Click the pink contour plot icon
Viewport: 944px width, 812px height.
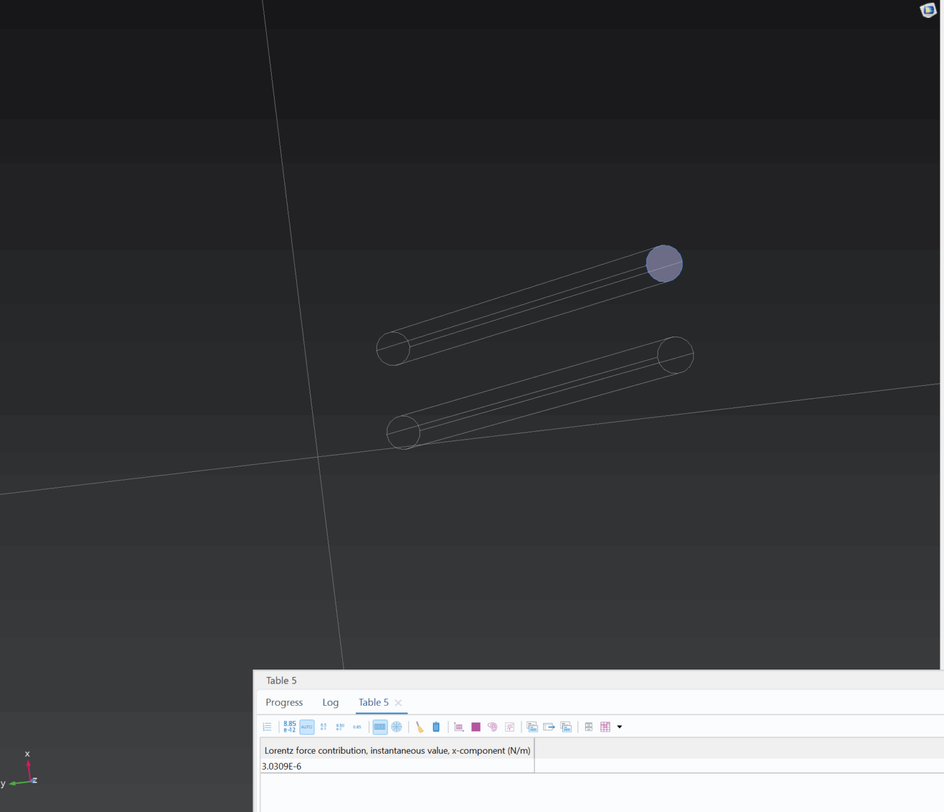point(492,727)
